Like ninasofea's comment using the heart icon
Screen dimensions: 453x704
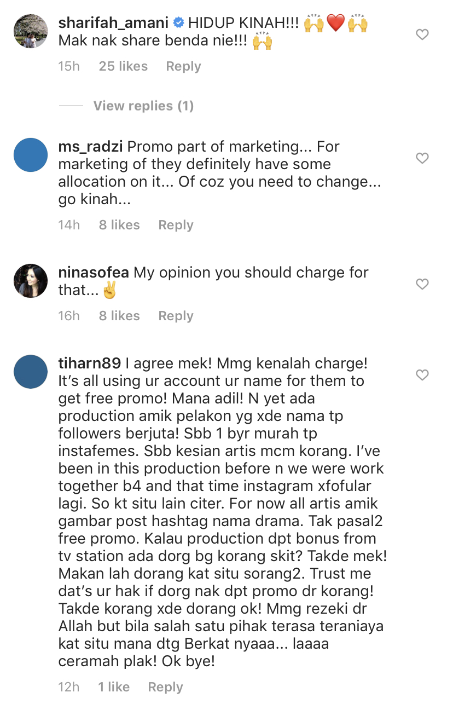422,285
